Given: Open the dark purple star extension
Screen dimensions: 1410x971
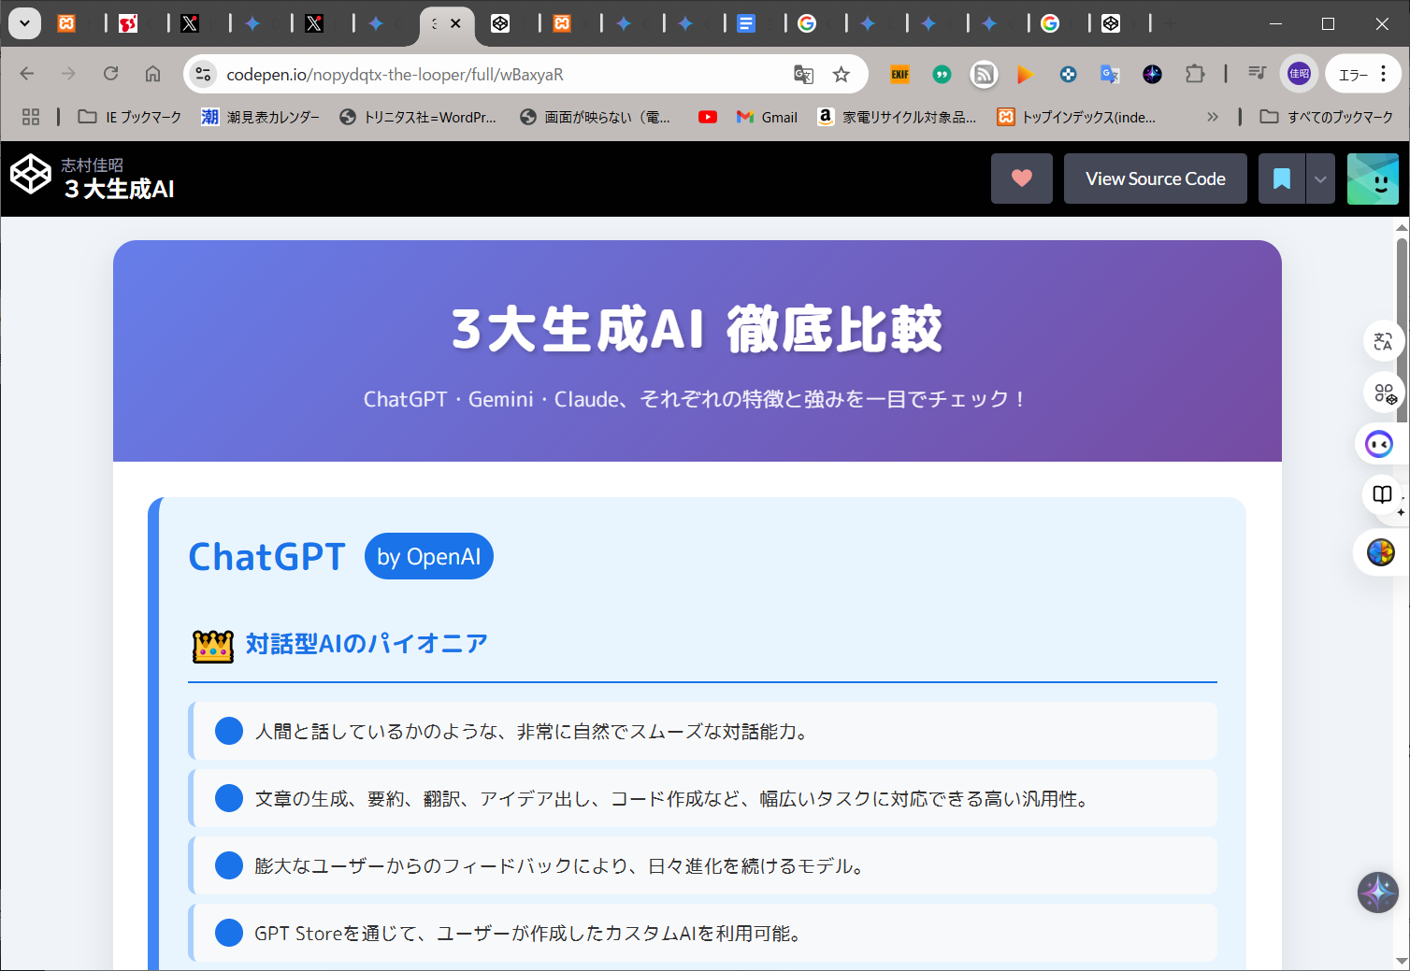Looking at the screenshot, I should pyautogui.click(x=1152, y=74).
